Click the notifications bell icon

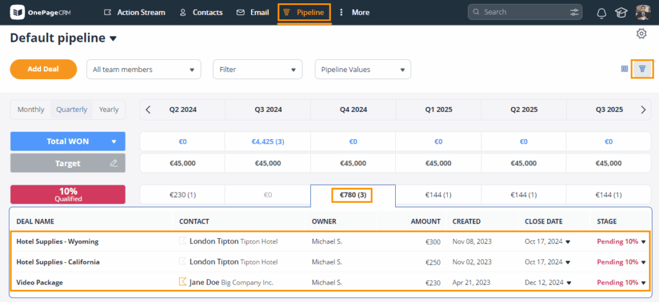click(602, 12)
